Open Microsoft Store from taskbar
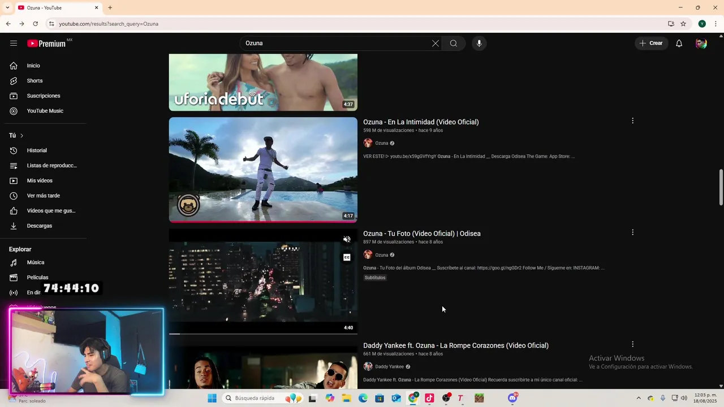 (x=380, y=398)
